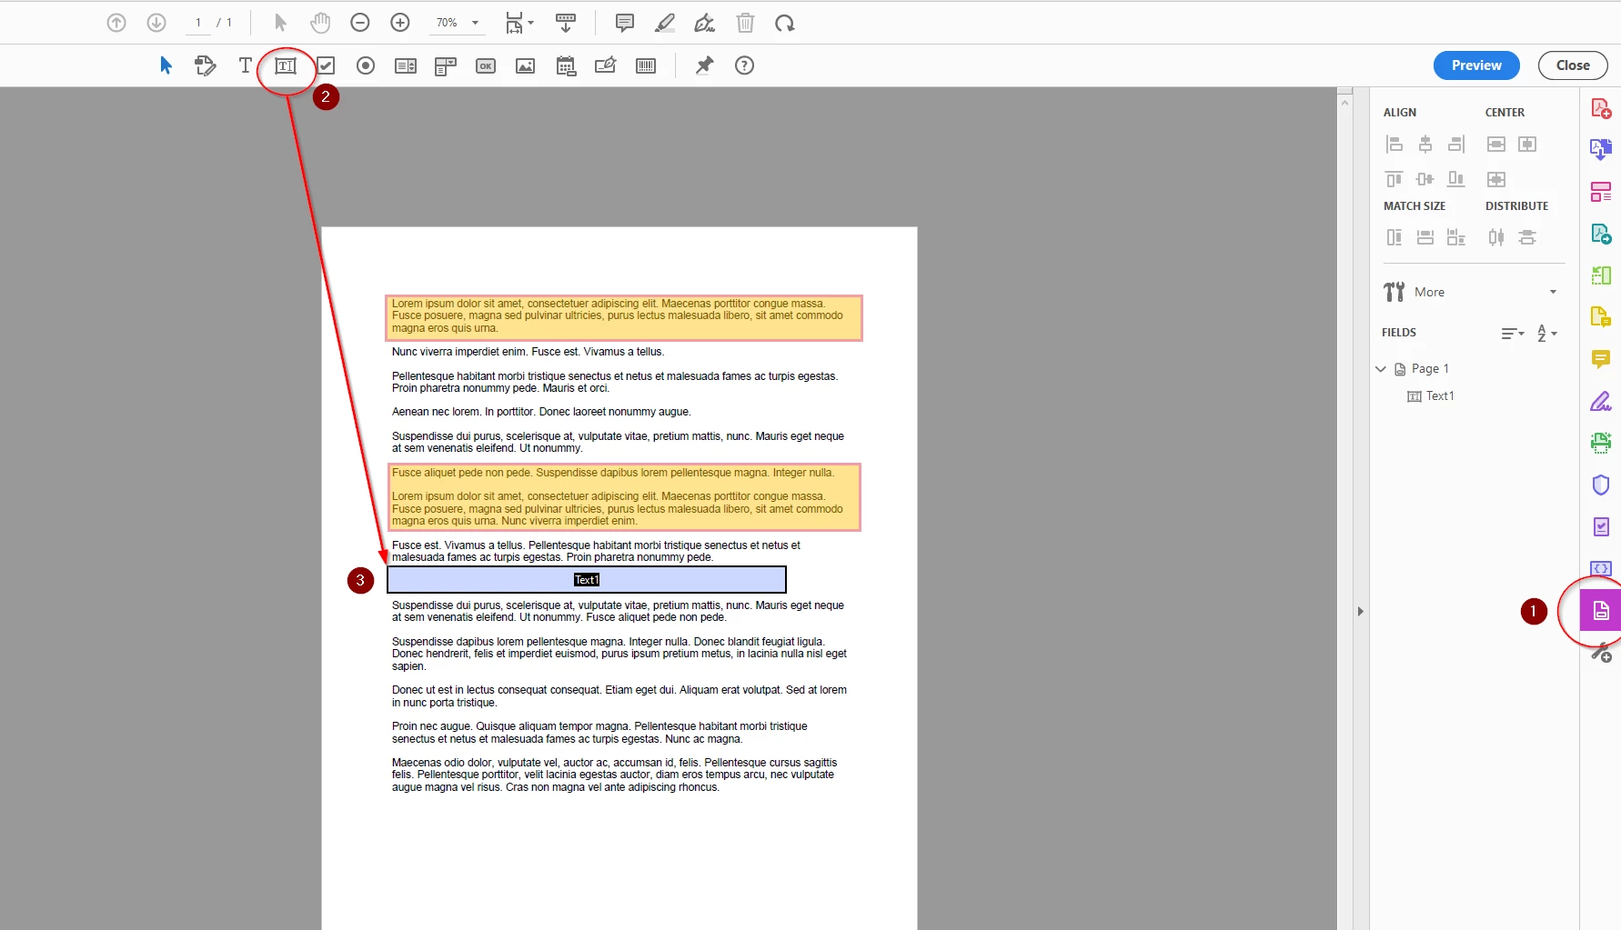Image resolution: width=1621 pixels, height=930 pixels.
Task: Select the Text1 field on the page
Action: (x=587, y=580)
